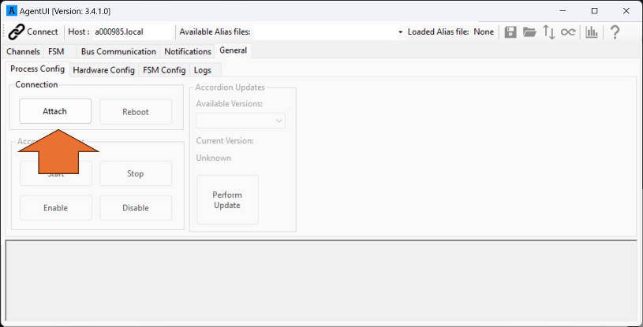Click the save floppy disk icon
Image resolution: width=643 pixels, height=327 pixels.
pos(510,32)
